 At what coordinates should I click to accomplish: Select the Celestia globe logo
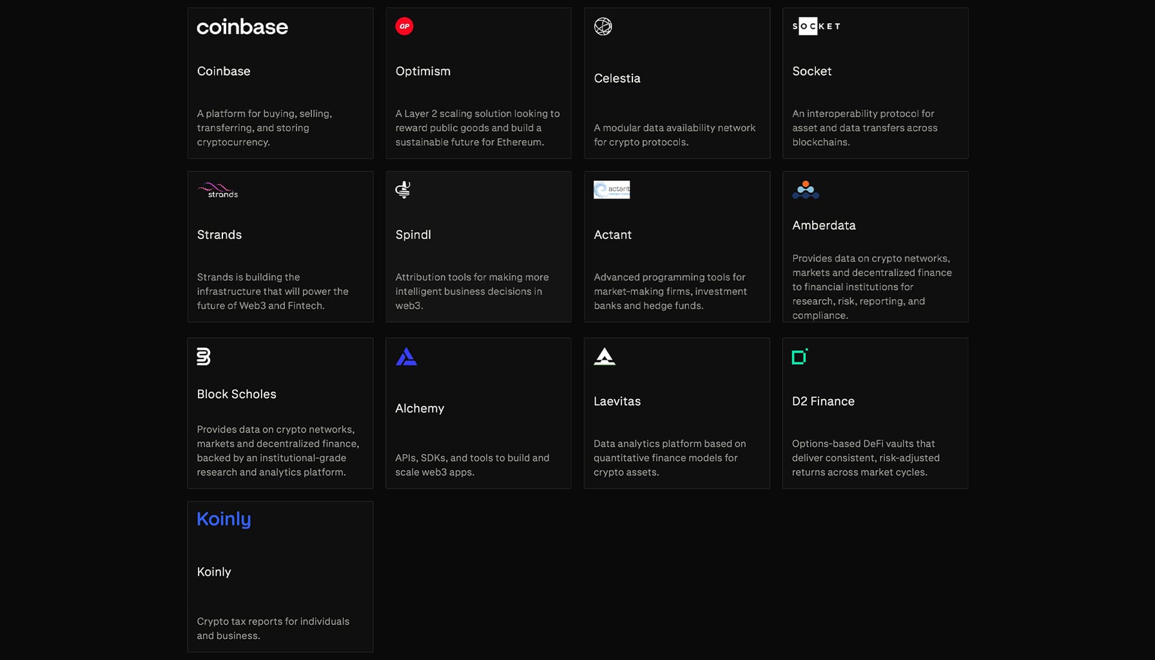(603, 26)
